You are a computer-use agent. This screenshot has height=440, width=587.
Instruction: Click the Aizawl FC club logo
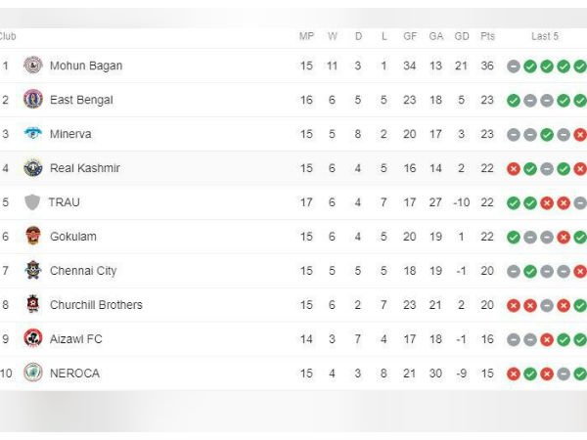[33, 338]
